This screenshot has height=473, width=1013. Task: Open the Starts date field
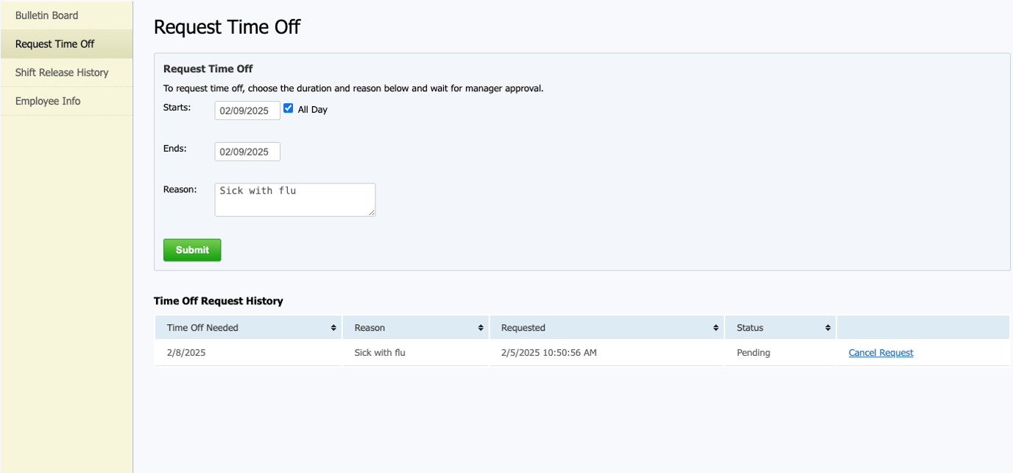click(x=247, y=111)
